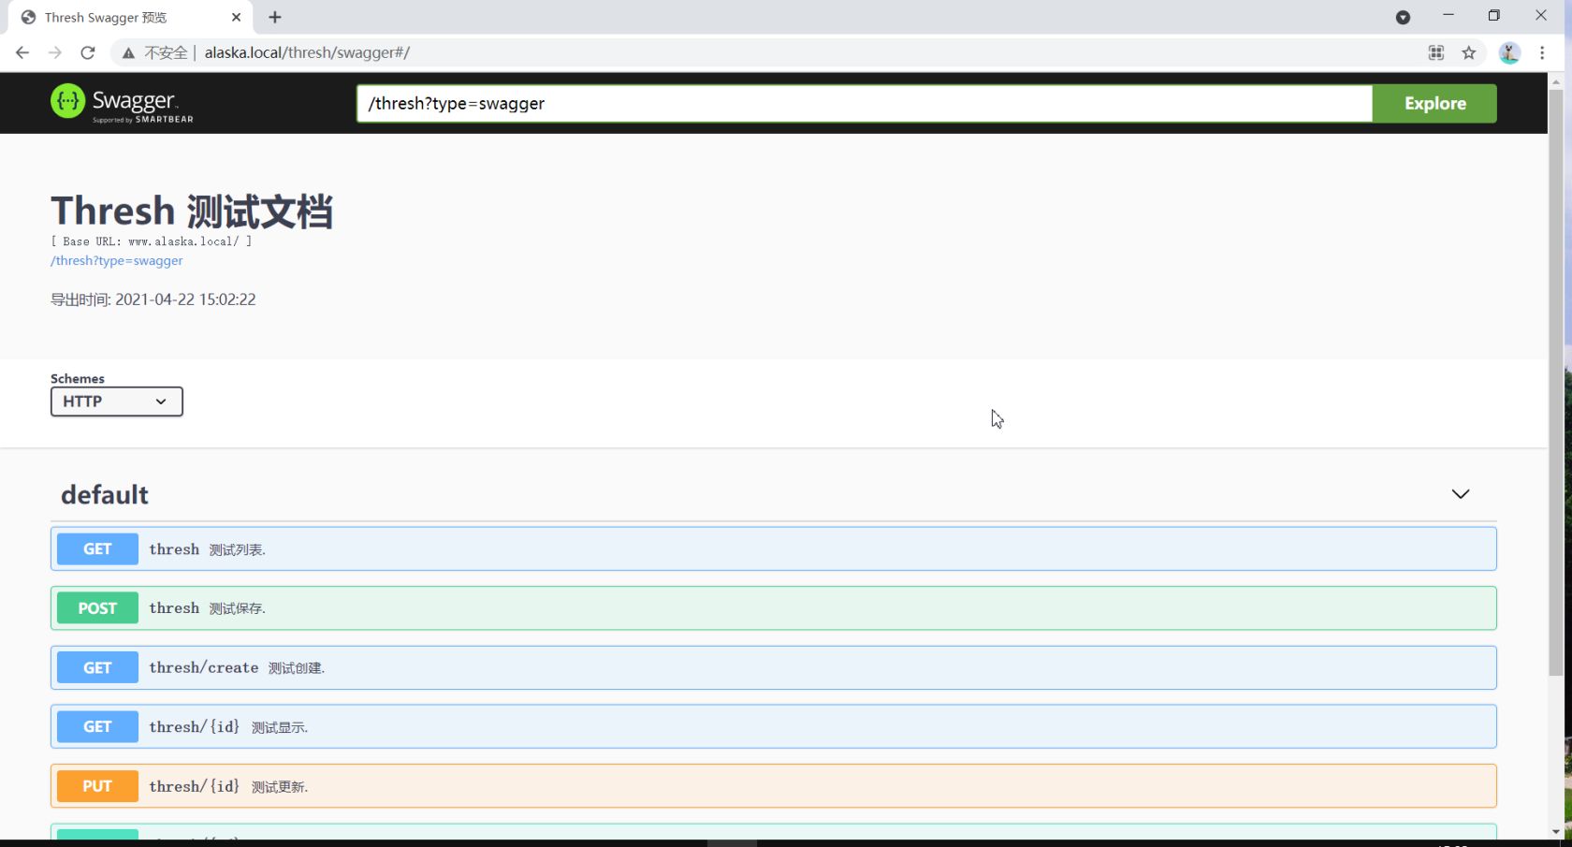This screenshot has height=847, width=1572.
Task: Go back using browser back arrow
Action: [22, 52]
